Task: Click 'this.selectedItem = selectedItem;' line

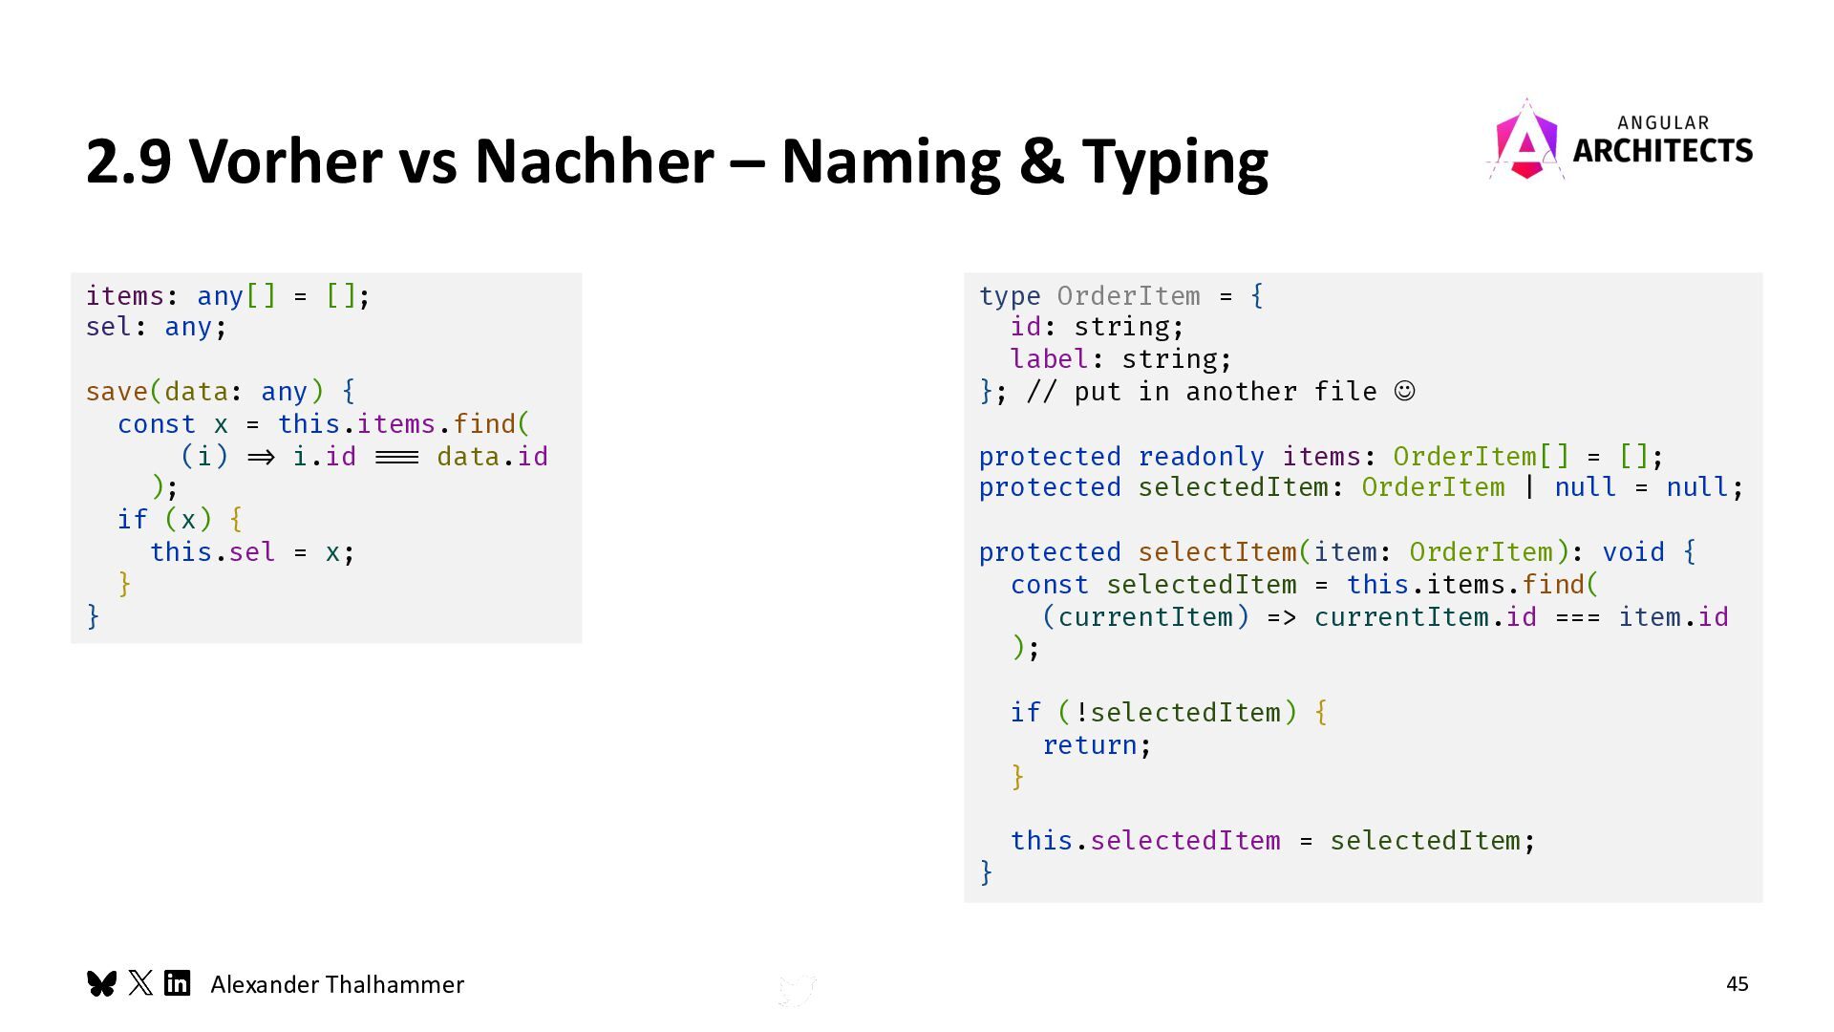Action: tap(1272, 841)
